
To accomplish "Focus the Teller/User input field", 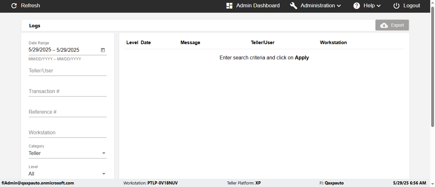I will [68, 71].
